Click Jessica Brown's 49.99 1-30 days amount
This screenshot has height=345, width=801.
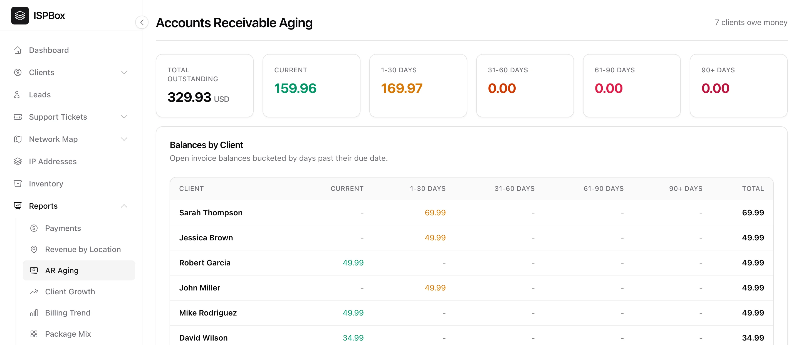tap(435, 238)
